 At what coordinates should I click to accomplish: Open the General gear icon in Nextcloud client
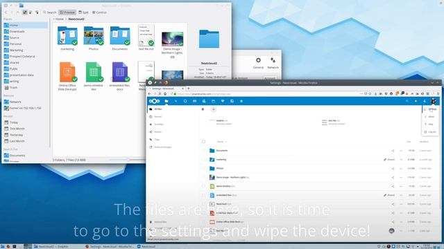(x=258, y=63)
